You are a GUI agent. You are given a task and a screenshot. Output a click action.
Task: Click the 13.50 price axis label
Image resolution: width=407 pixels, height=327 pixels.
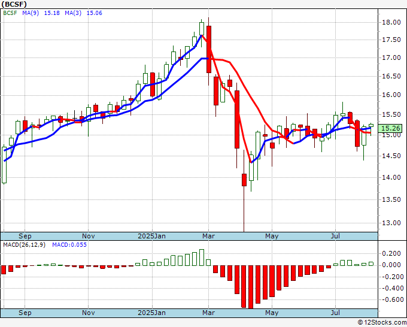[x=391, y=199]
